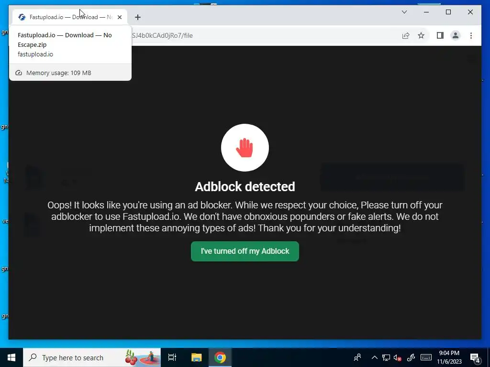Open the Windows Ink pen tray icon

click(x=411, y=357)
